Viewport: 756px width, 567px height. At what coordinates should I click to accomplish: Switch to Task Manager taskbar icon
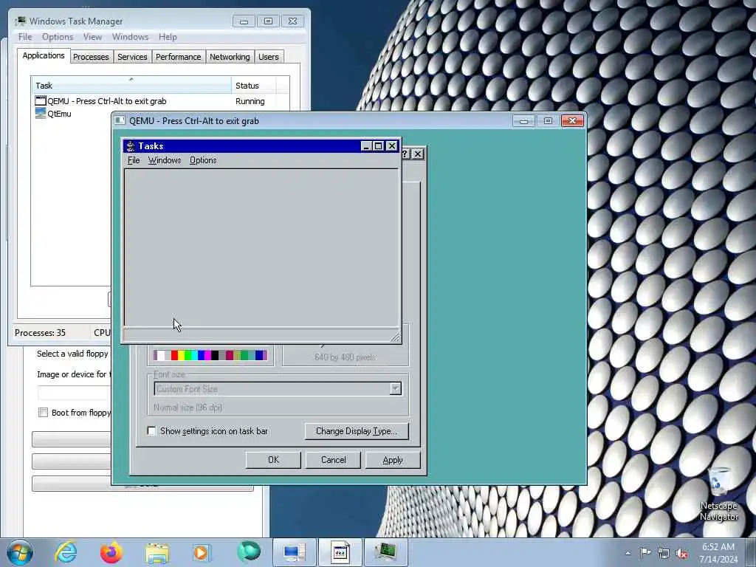point(385,552)
